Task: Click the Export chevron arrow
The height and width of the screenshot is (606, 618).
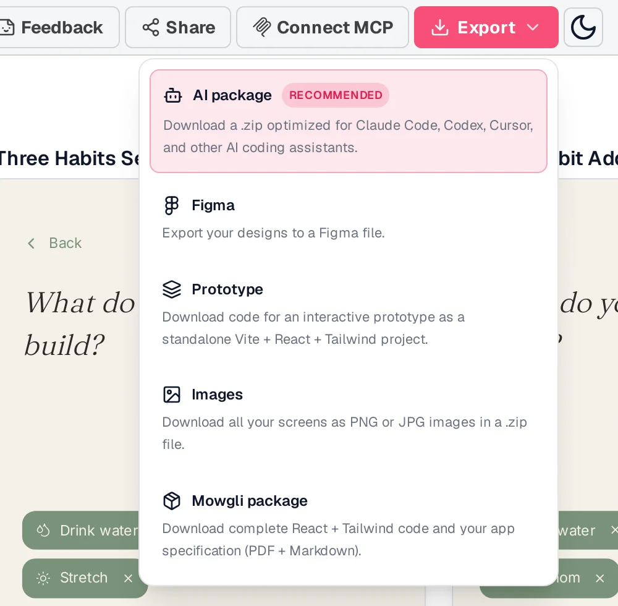Action: tap(533, 27)
